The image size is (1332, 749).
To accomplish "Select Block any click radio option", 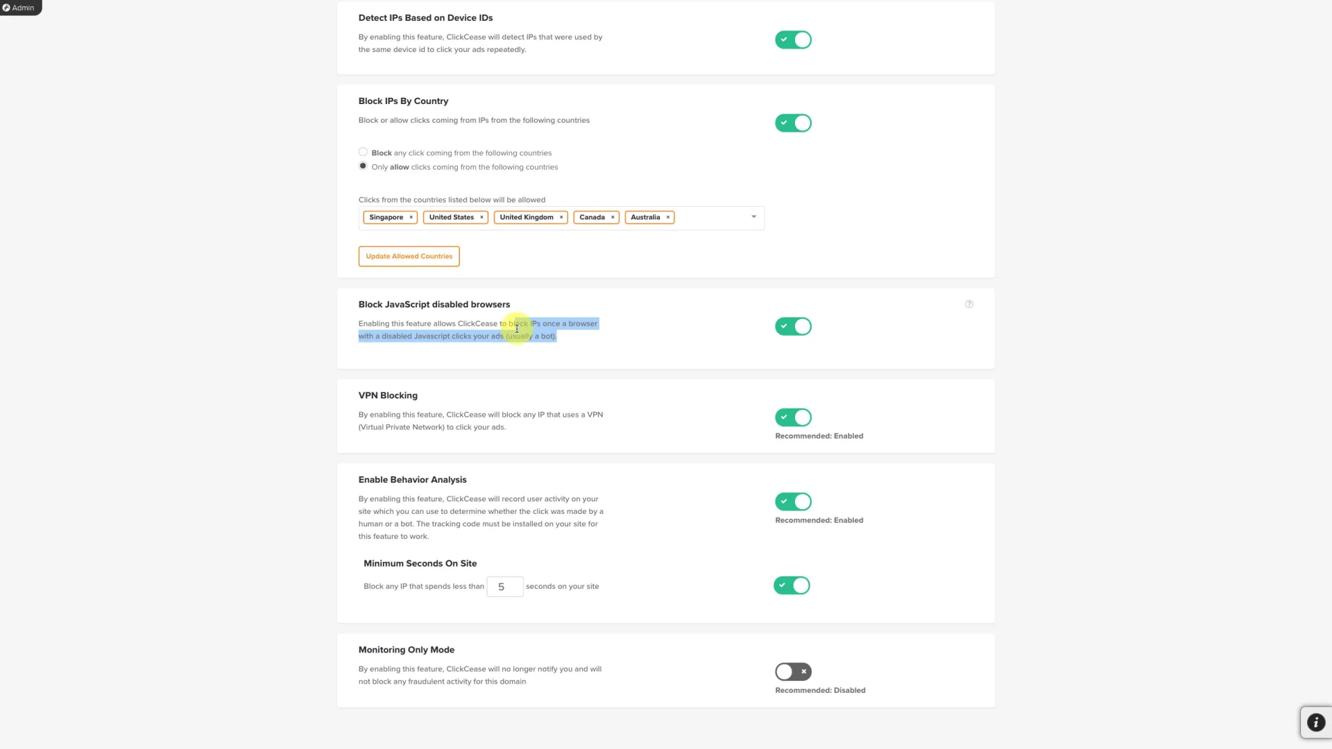I will (363, 152).
